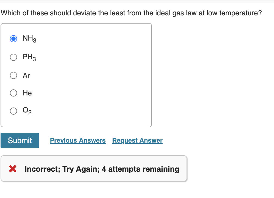Click the Ar label text
This screenshot has height=198, width=274.
point(26,75)
